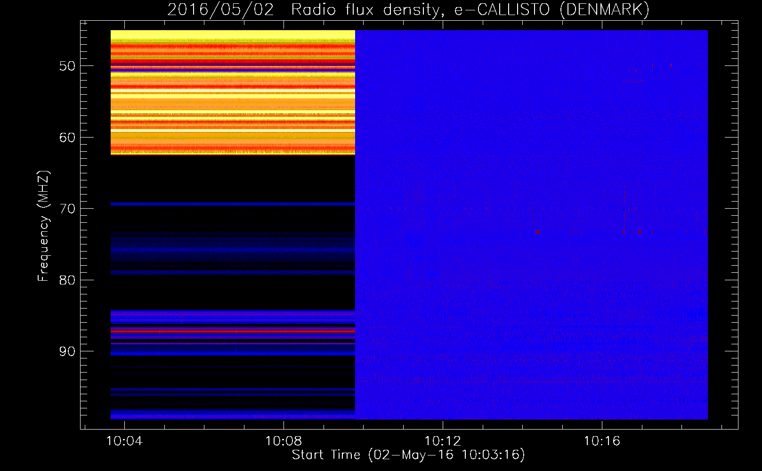Click the 50 frequency tick label

(67, 66)
